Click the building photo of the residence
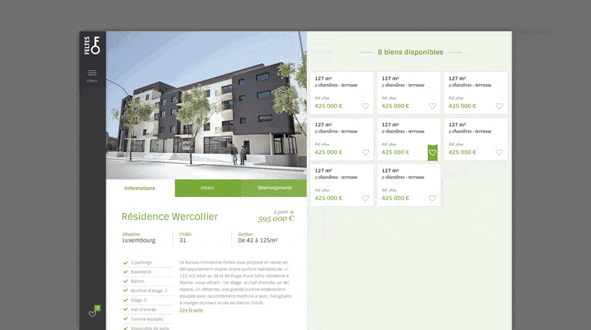 pyautogui.click(x=206, y=106)
